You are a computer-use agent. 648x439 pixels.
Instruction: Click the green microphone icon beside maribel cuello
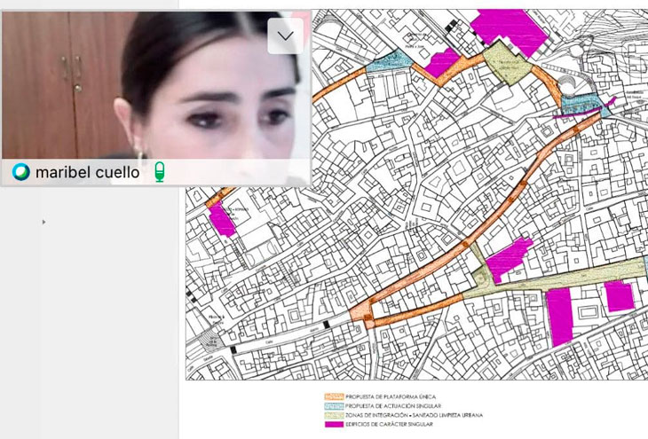click(x=160, y=172)
